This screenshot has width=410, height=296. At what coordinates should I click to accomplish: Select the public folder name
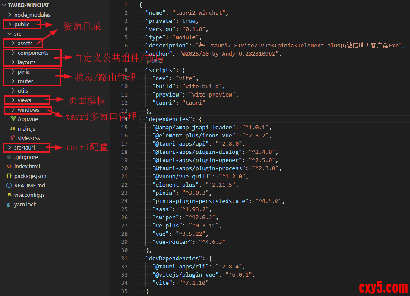22,24
